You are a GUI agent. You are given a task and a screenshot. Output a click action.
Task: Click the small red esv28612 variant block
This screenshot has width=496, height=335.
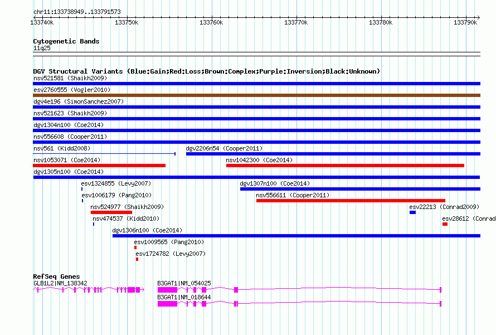(x=445, y=224)
